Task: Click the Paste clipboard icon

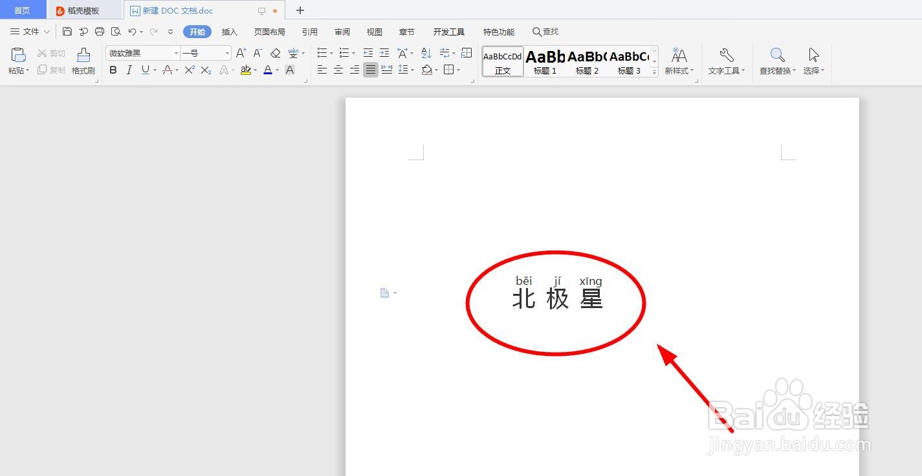Action: pyautogui.click(x=18, y=56)
